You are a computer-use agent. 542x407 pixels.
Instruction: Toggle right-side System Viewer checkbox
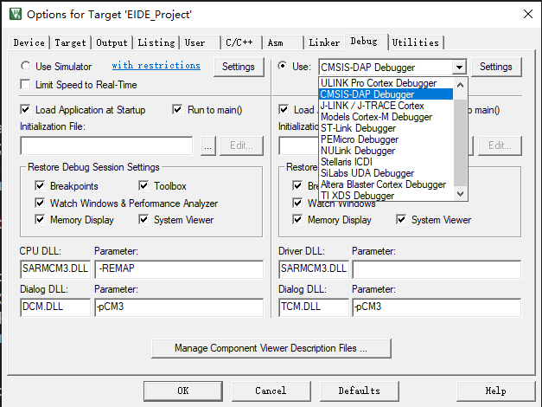pos(401,219)
